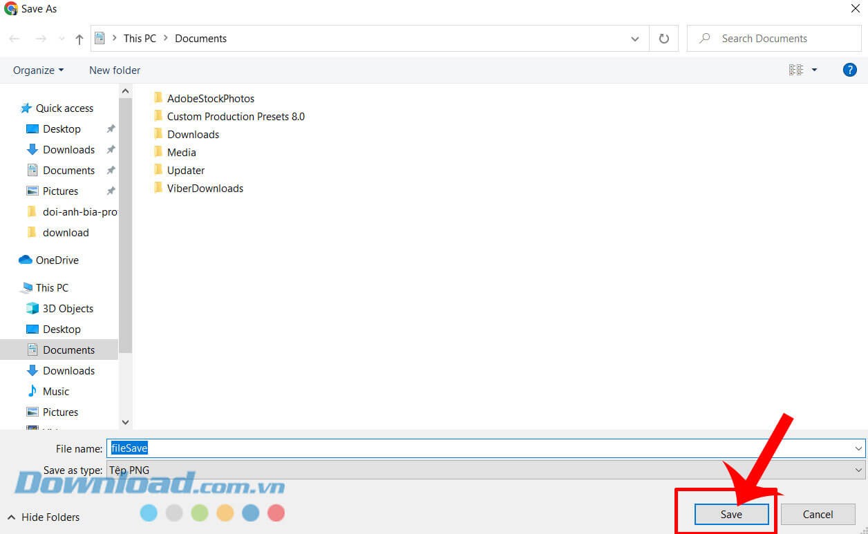The image size is (868, 534).
Task: Select the ViberDownloads folder
Action: (205, 189)
